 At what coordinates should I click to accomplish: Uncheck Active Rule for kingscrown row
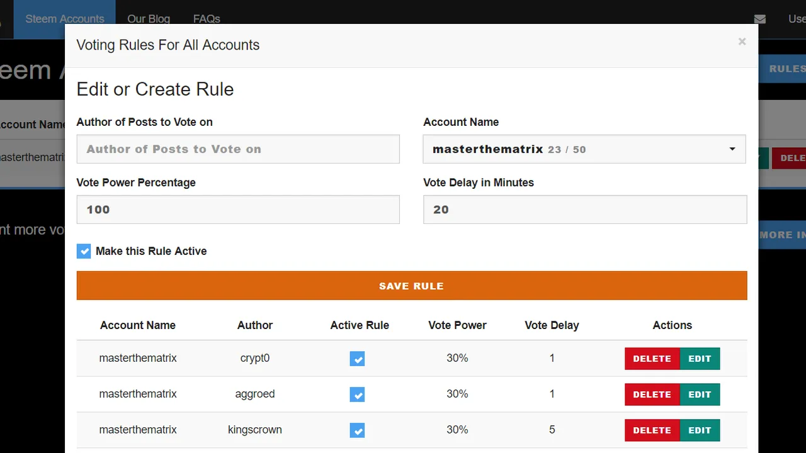click(x=357, y=431)
